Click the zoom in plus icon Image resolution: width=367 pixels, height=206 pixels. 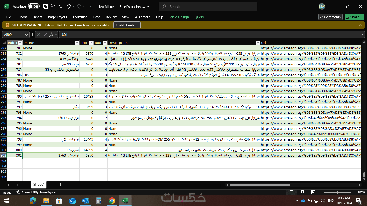[353, 192]
